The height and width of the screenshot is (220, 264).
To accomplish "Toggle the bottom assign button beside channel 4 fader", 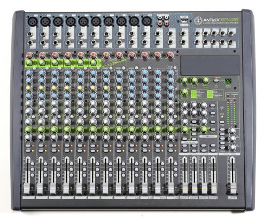I will click(71, 175).
